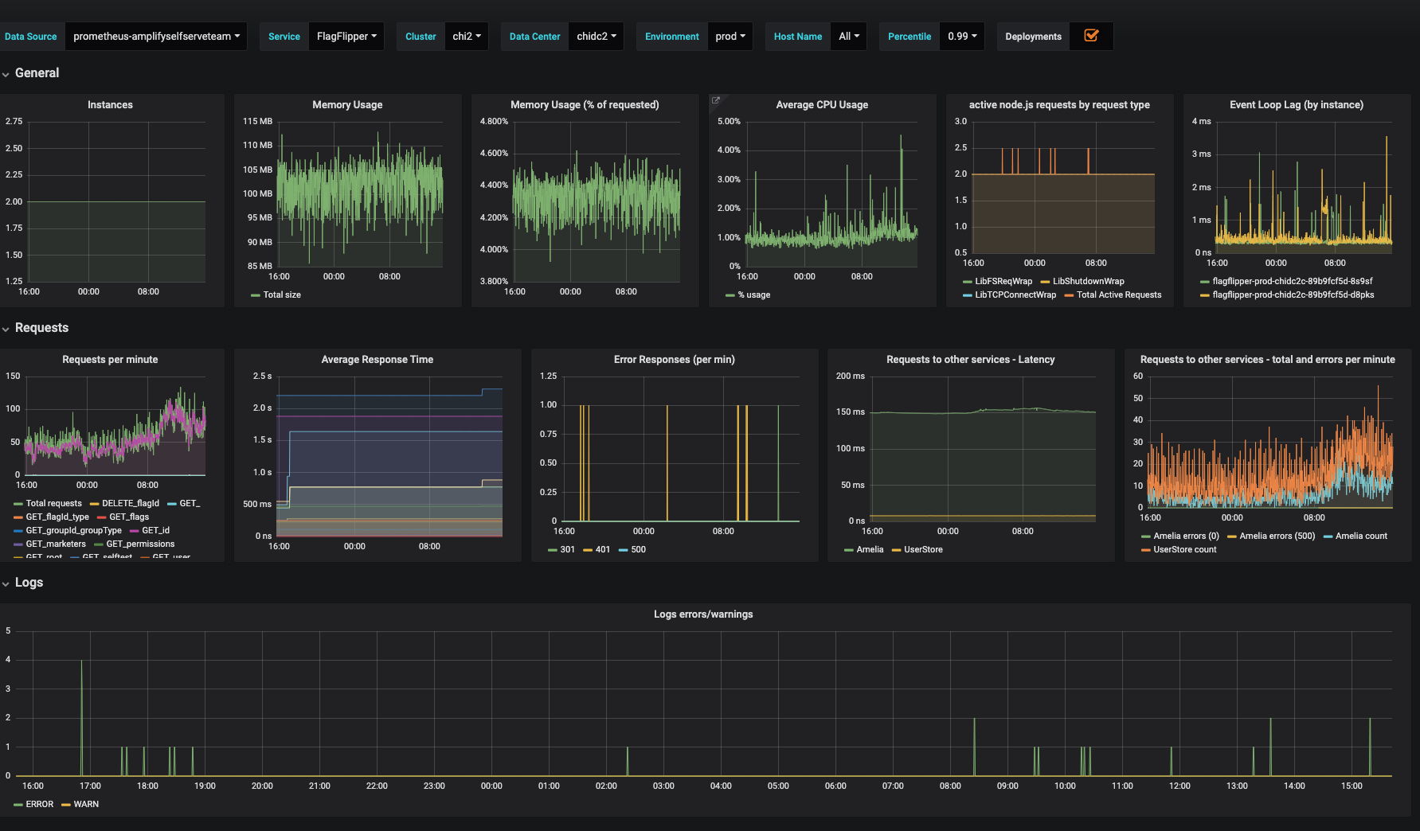1420x831 pixels.
Task: Click the Memory Usage (% of requested) title
Action: tap(585, 105)
